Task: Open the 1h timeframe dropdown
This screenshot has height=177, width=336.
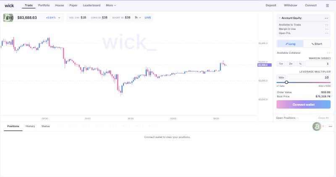Action: click(138, 18)
